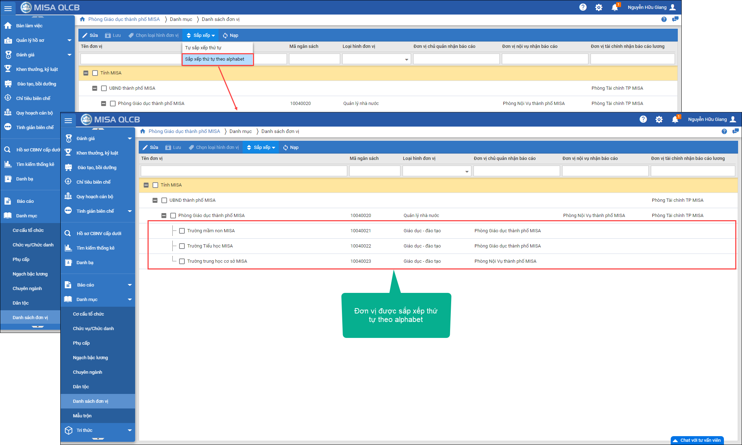Check the Trường mầm non MISA checkbox
742x445 pixels.
[182, 231]
